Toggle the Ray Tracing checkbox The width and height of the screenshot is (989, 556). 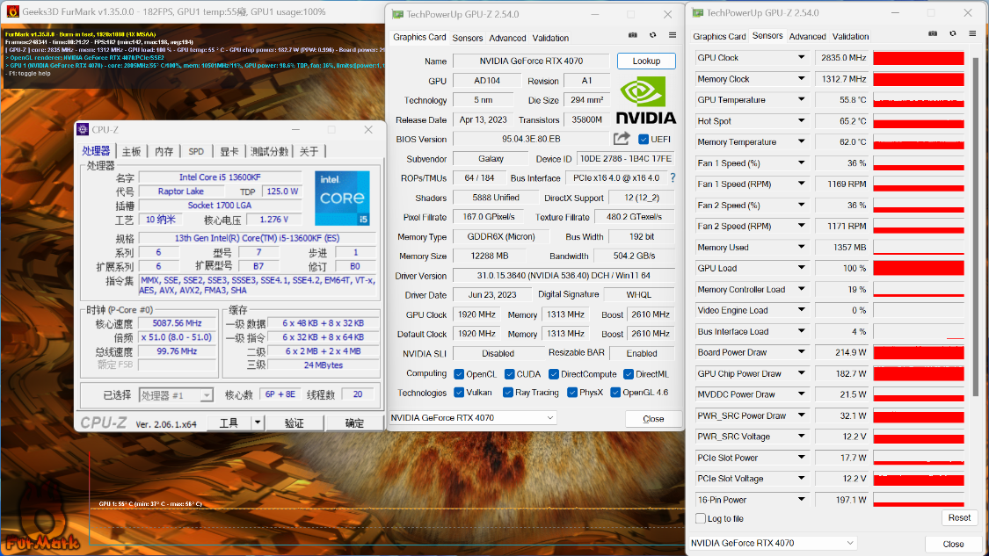[508, 393]
